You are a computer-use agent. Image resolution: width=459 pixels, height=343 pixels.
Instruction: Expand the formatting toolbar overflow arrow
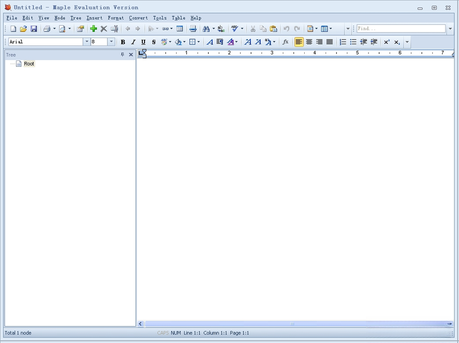(x=407, y=42)
